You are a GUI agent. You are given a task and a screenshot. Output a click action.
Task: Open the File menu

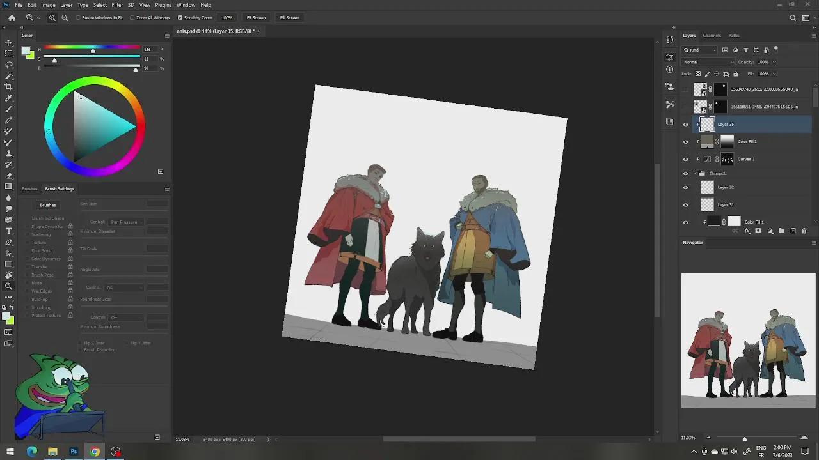[x=19, y=4]
